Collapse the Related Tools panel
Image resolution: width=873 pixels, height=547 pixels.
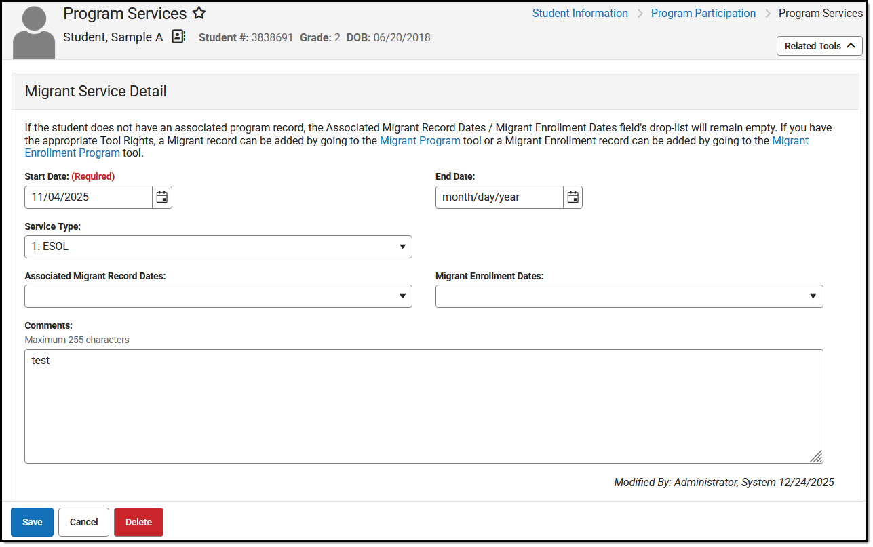pyautogui.click(x=819, y=45)
